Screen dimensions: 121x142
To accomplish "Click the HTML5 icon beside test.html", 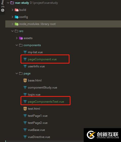I will coord(25,109).
